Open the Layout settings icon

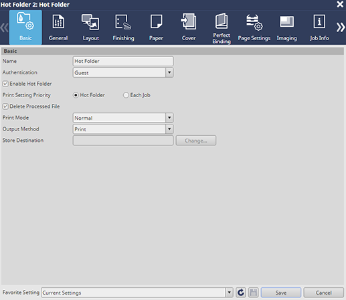tap(90, 22)
